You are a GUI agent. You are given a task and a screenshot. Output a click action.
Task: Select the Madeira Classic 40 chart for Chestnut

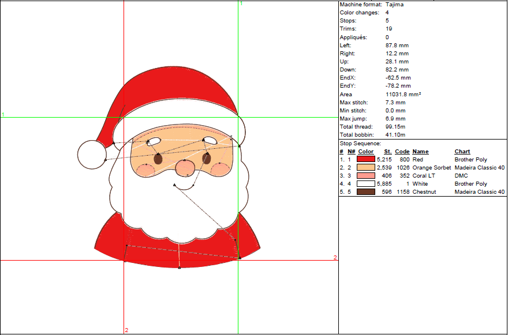click(x=480, y=191)
